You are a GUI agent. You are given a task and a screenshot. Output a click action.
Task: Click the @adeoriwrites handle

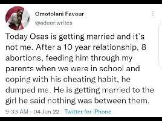(x=54, y=23)
